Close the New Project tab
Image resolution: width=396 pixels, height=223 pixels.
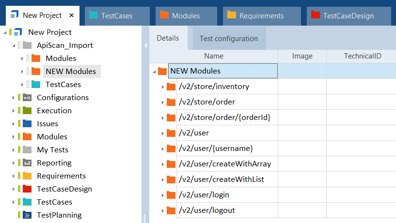coord(71,15)
